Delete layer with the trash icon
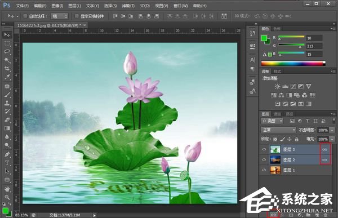 coord(326,215)
